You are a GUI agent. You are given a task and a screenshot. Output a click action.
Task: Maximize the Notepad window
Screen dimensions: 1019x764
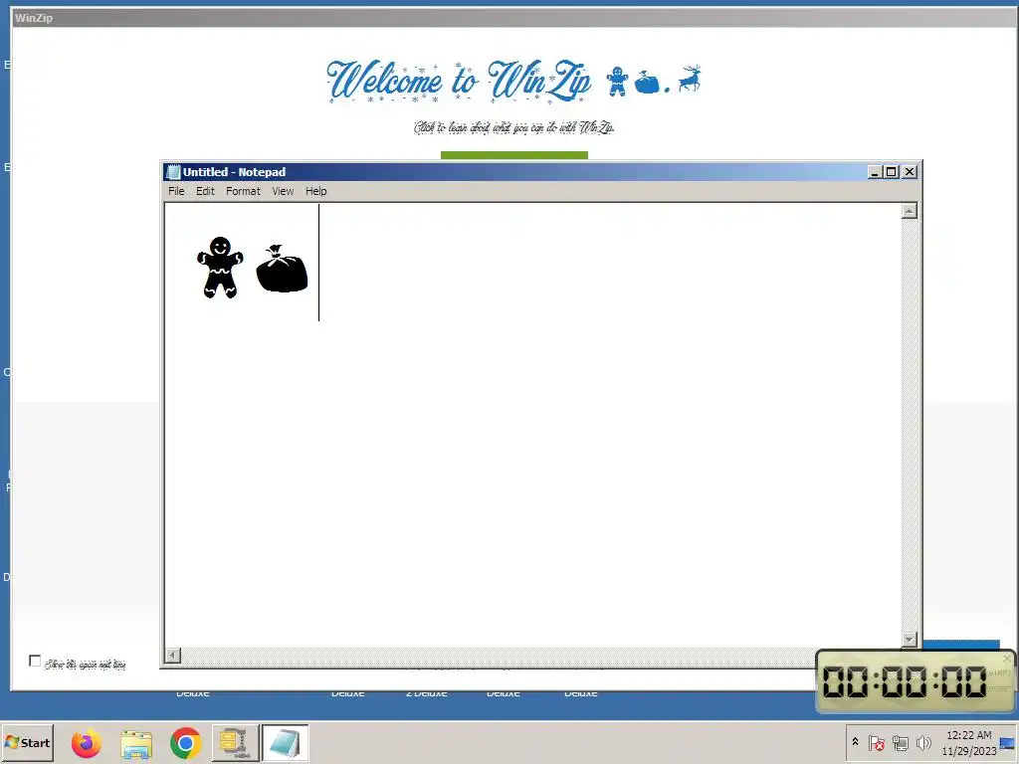[x=892, y=172]
